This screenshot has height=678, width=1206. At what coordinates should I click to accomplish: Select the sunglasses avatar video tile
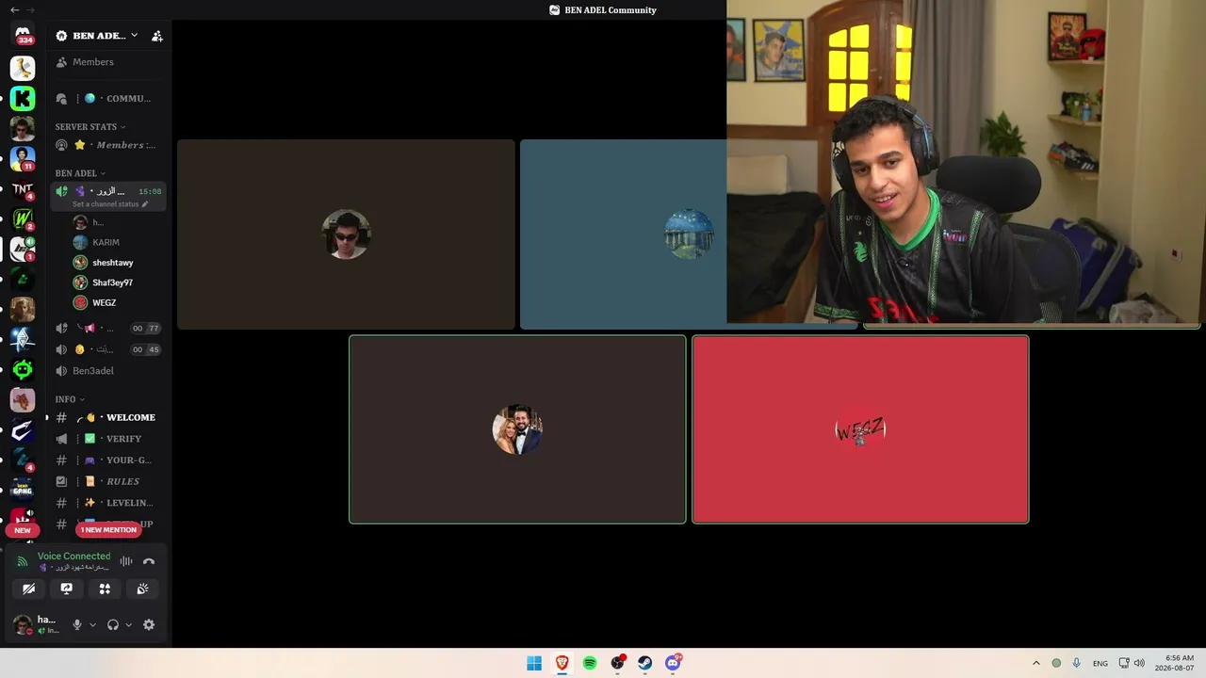click(x=346, y=234)
